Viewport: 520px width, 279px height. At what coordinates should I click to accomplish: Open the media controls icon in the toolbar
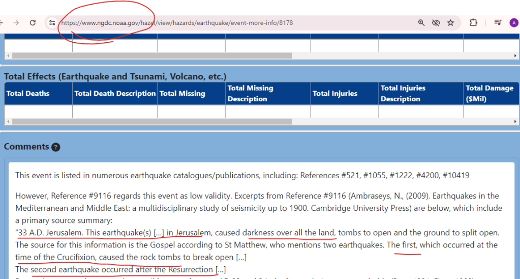[x=497, y=23]
